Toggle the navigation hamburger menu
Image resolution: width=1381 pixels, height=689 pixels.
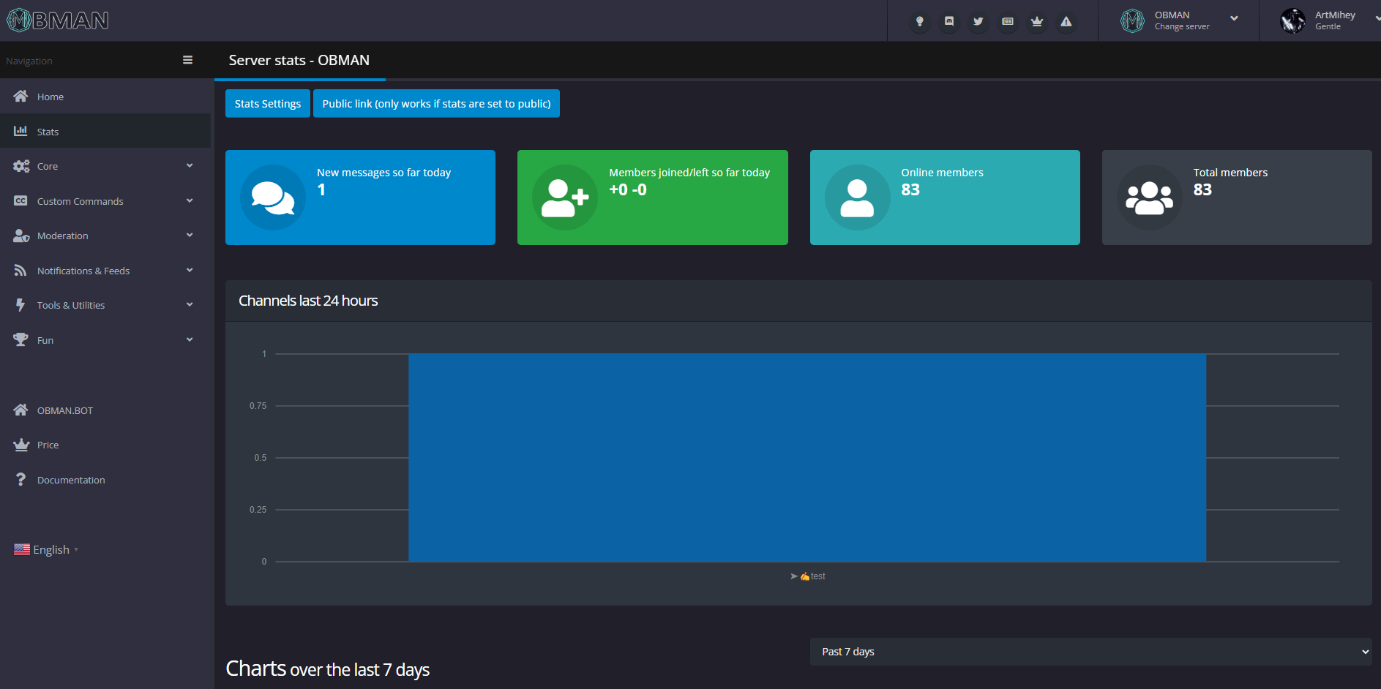pos(187,60)
